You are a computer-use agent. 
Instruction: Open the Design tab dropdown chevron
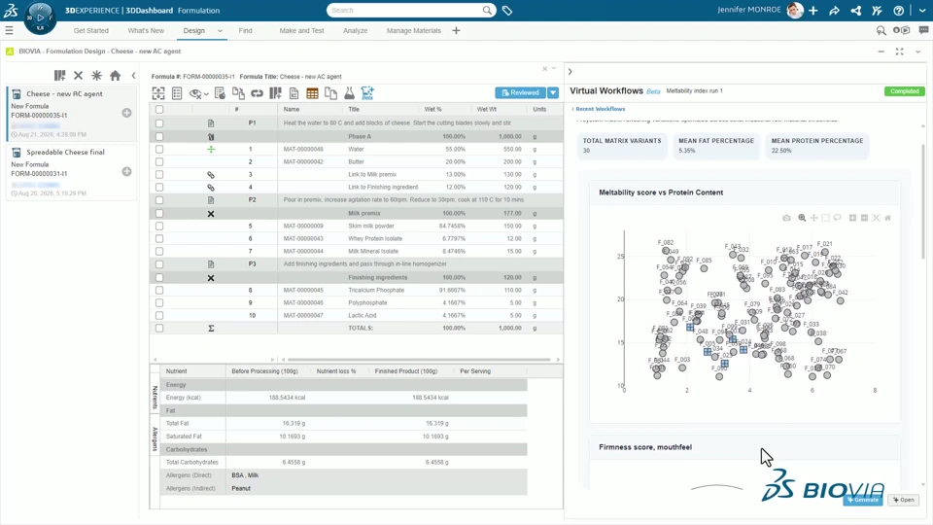pyautogui.click(x=220, y=31)
